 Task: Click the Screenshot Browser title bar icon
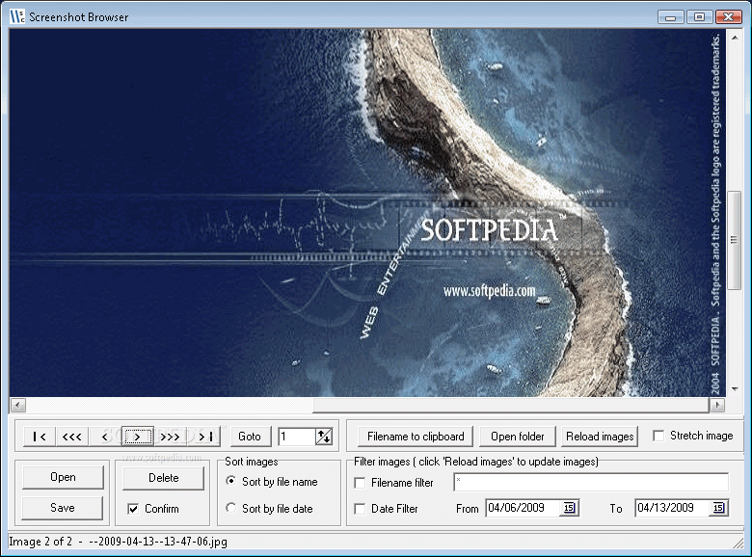tap(17, 16)
